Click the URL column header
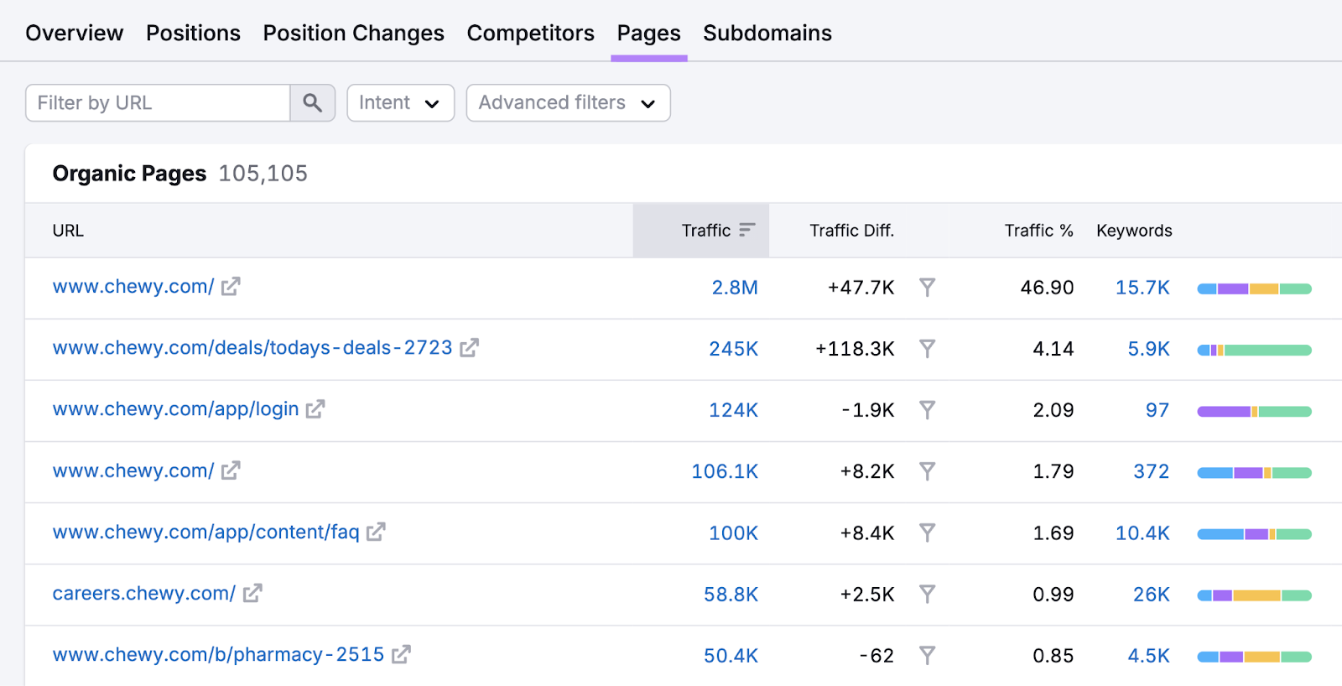 pyautogui.click(x=68, y=231)
